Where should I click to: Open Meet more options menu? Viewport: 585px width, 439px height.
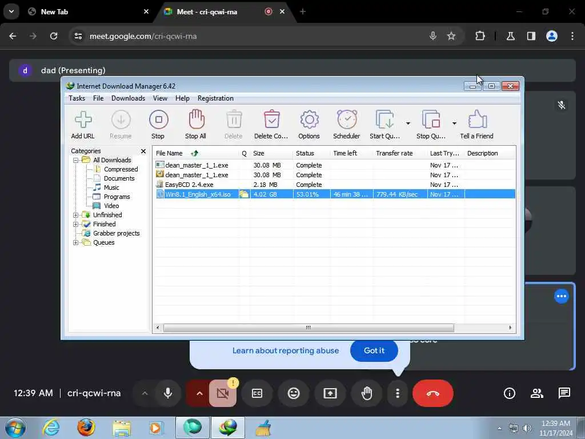(x=398, y=393)
